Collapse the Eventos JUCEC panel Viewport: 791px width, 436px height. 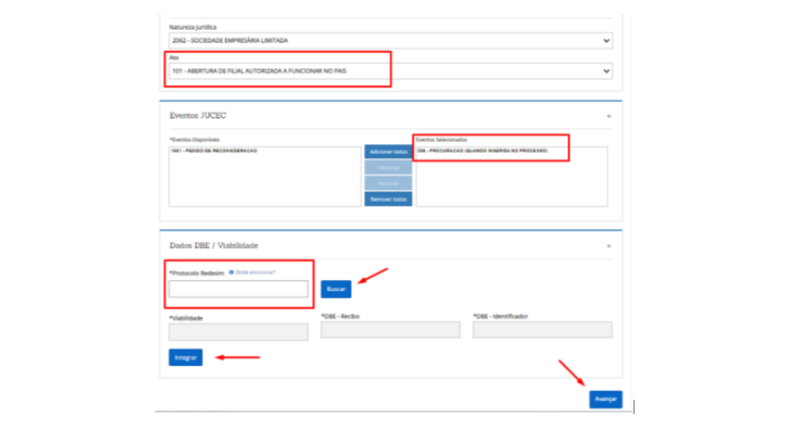[608, 116]
